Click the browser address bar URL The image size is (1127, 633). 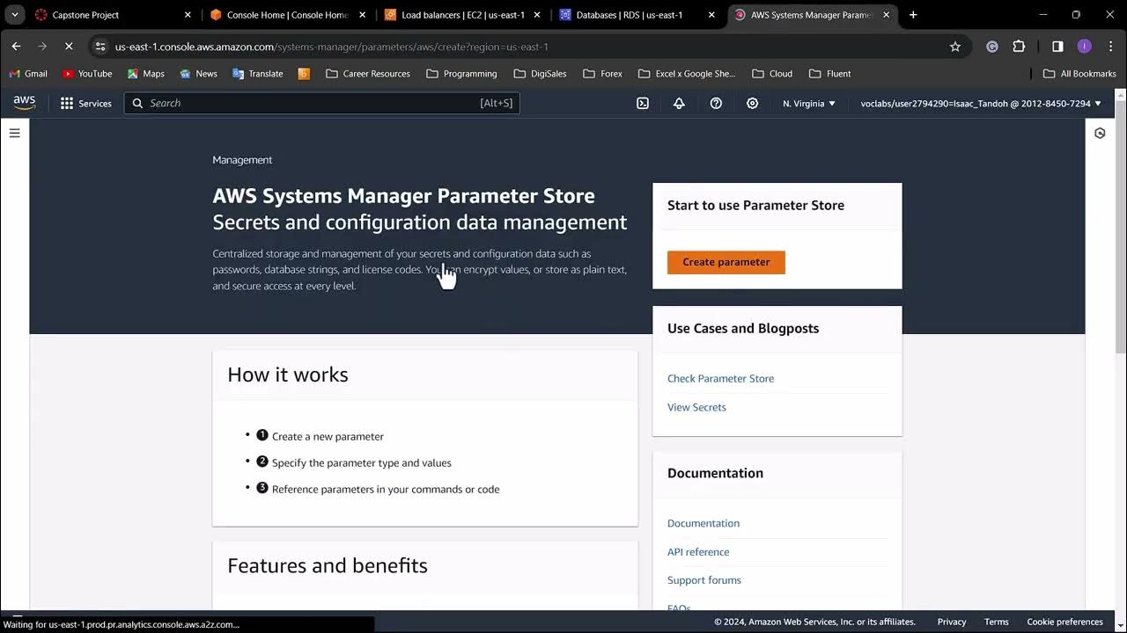coord(332,47)
